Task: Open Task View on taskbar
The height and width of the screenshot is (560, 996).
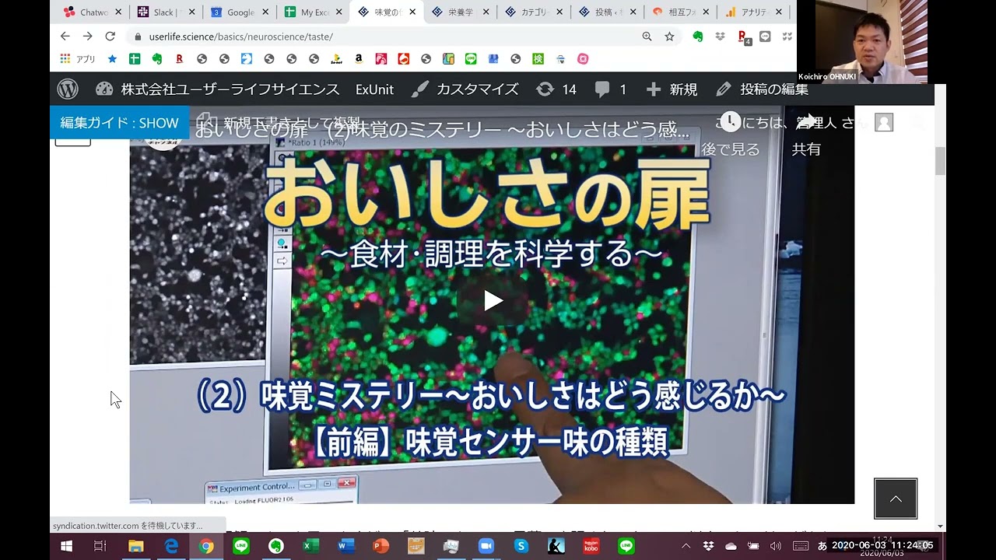Action: click(100, 546)
